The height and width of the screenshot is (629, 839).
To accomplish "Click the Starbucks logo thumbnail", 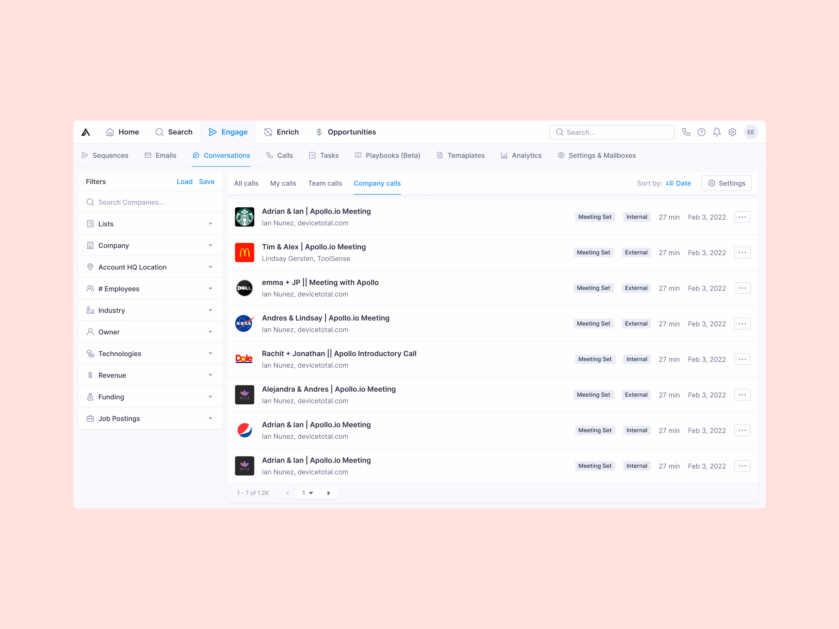I will pyautogui.click(x=244, y=217).
